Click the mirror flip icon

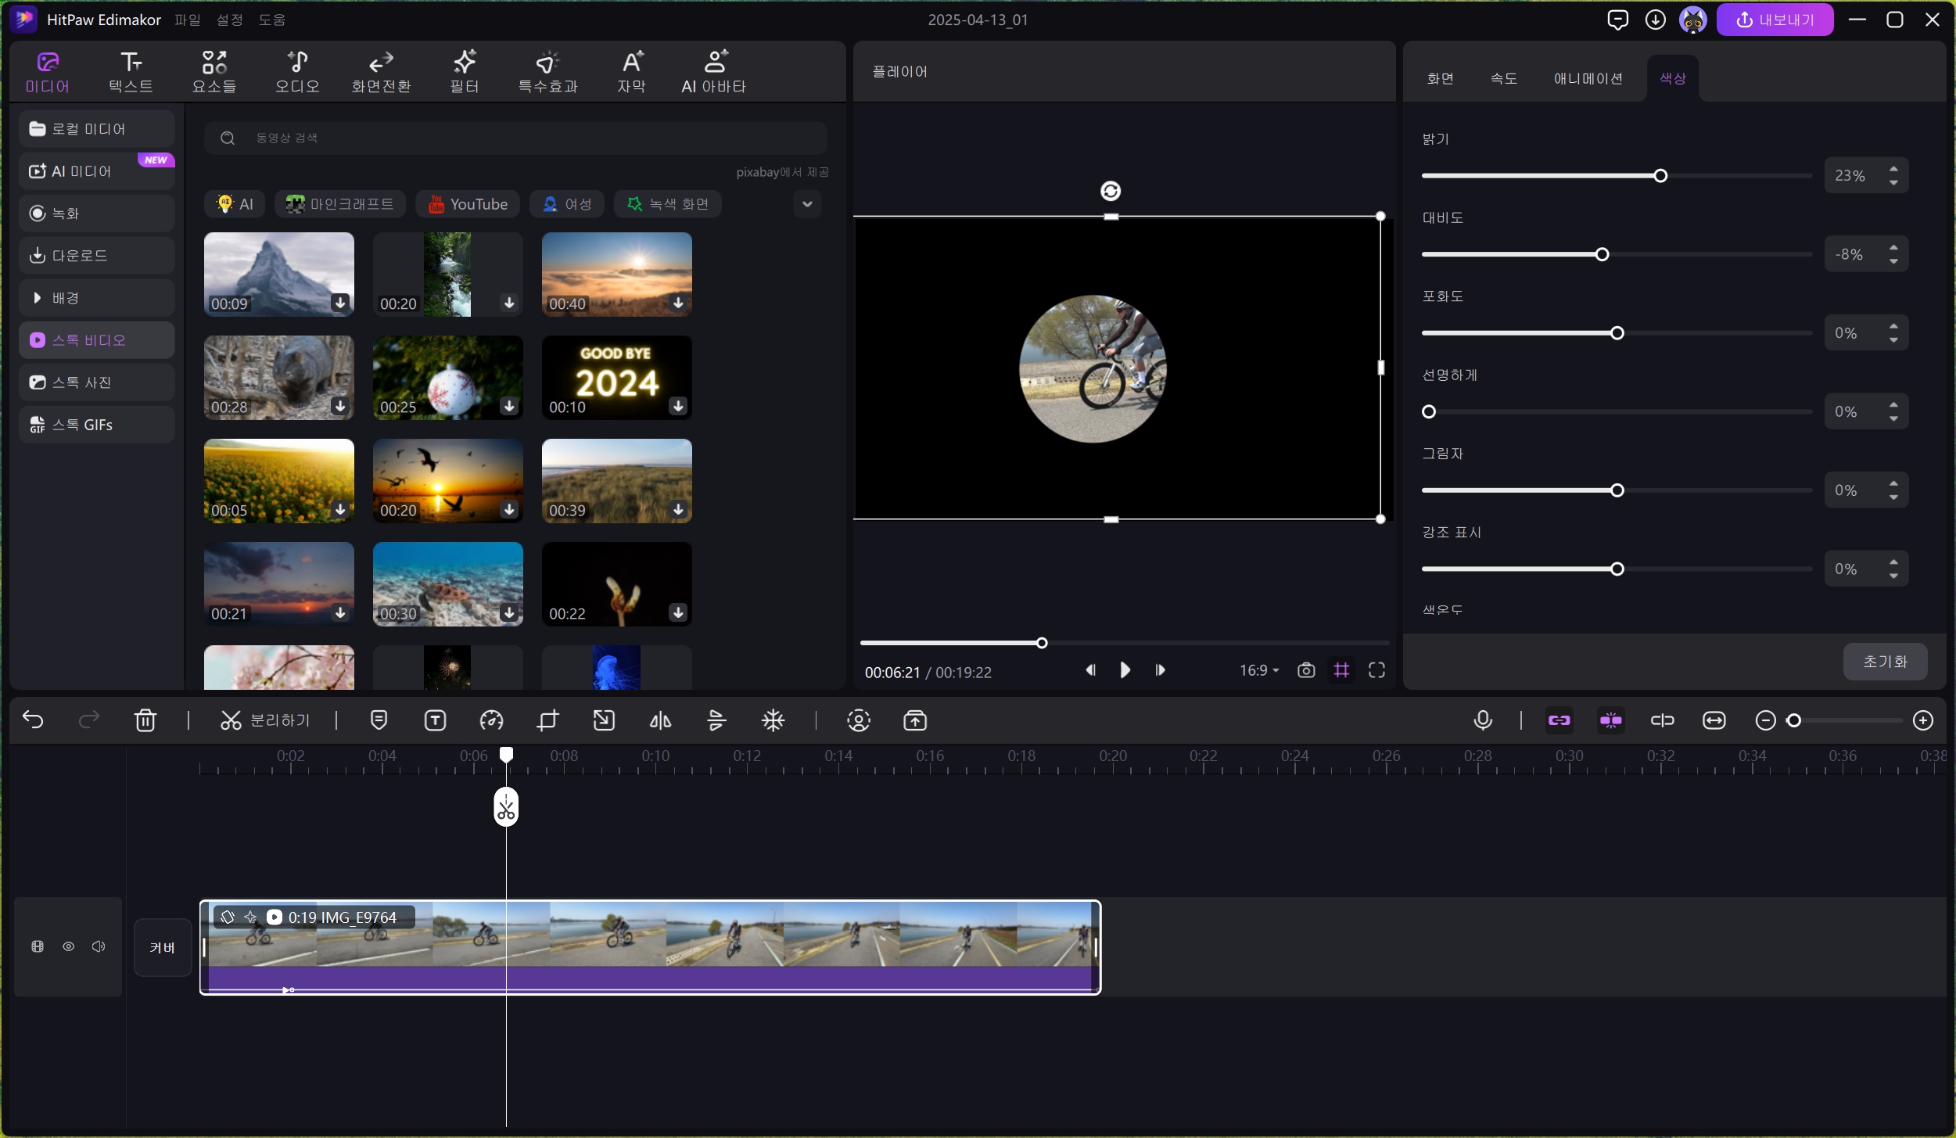tap(660, 720)
